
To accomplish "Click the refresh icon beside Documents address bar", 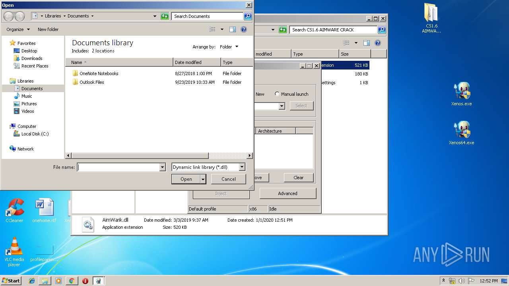I will pyautogui.click(x=165, y=16).
